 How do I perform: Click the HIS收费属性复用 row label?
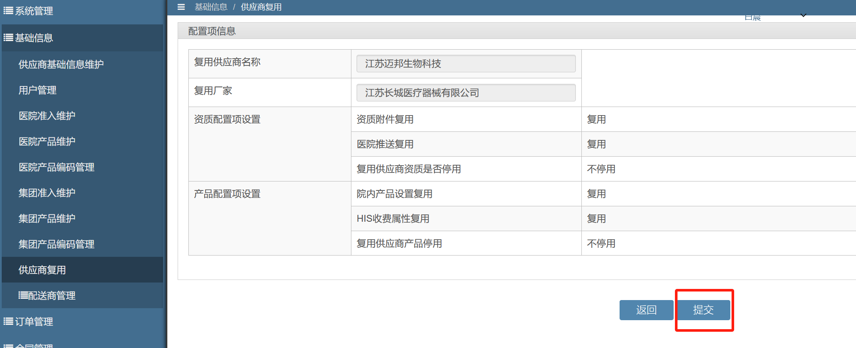[393, 219]
